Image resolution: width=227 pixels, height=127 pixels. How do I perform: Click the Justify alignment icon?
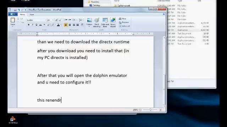tap(78, 25)
